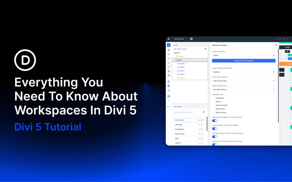Click the orange Footer bar on canvas
The height and width of the screenshot is (182, 292).
pos(286,64)
